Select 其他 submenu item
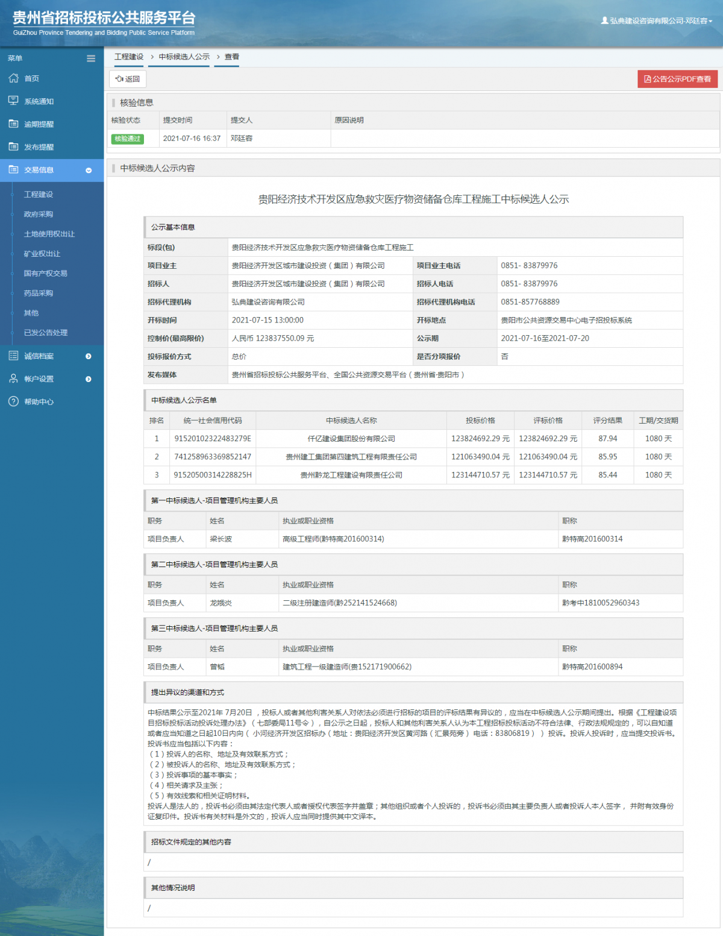The width and height of the screenshot is (723, 936). tap(31, 313)
